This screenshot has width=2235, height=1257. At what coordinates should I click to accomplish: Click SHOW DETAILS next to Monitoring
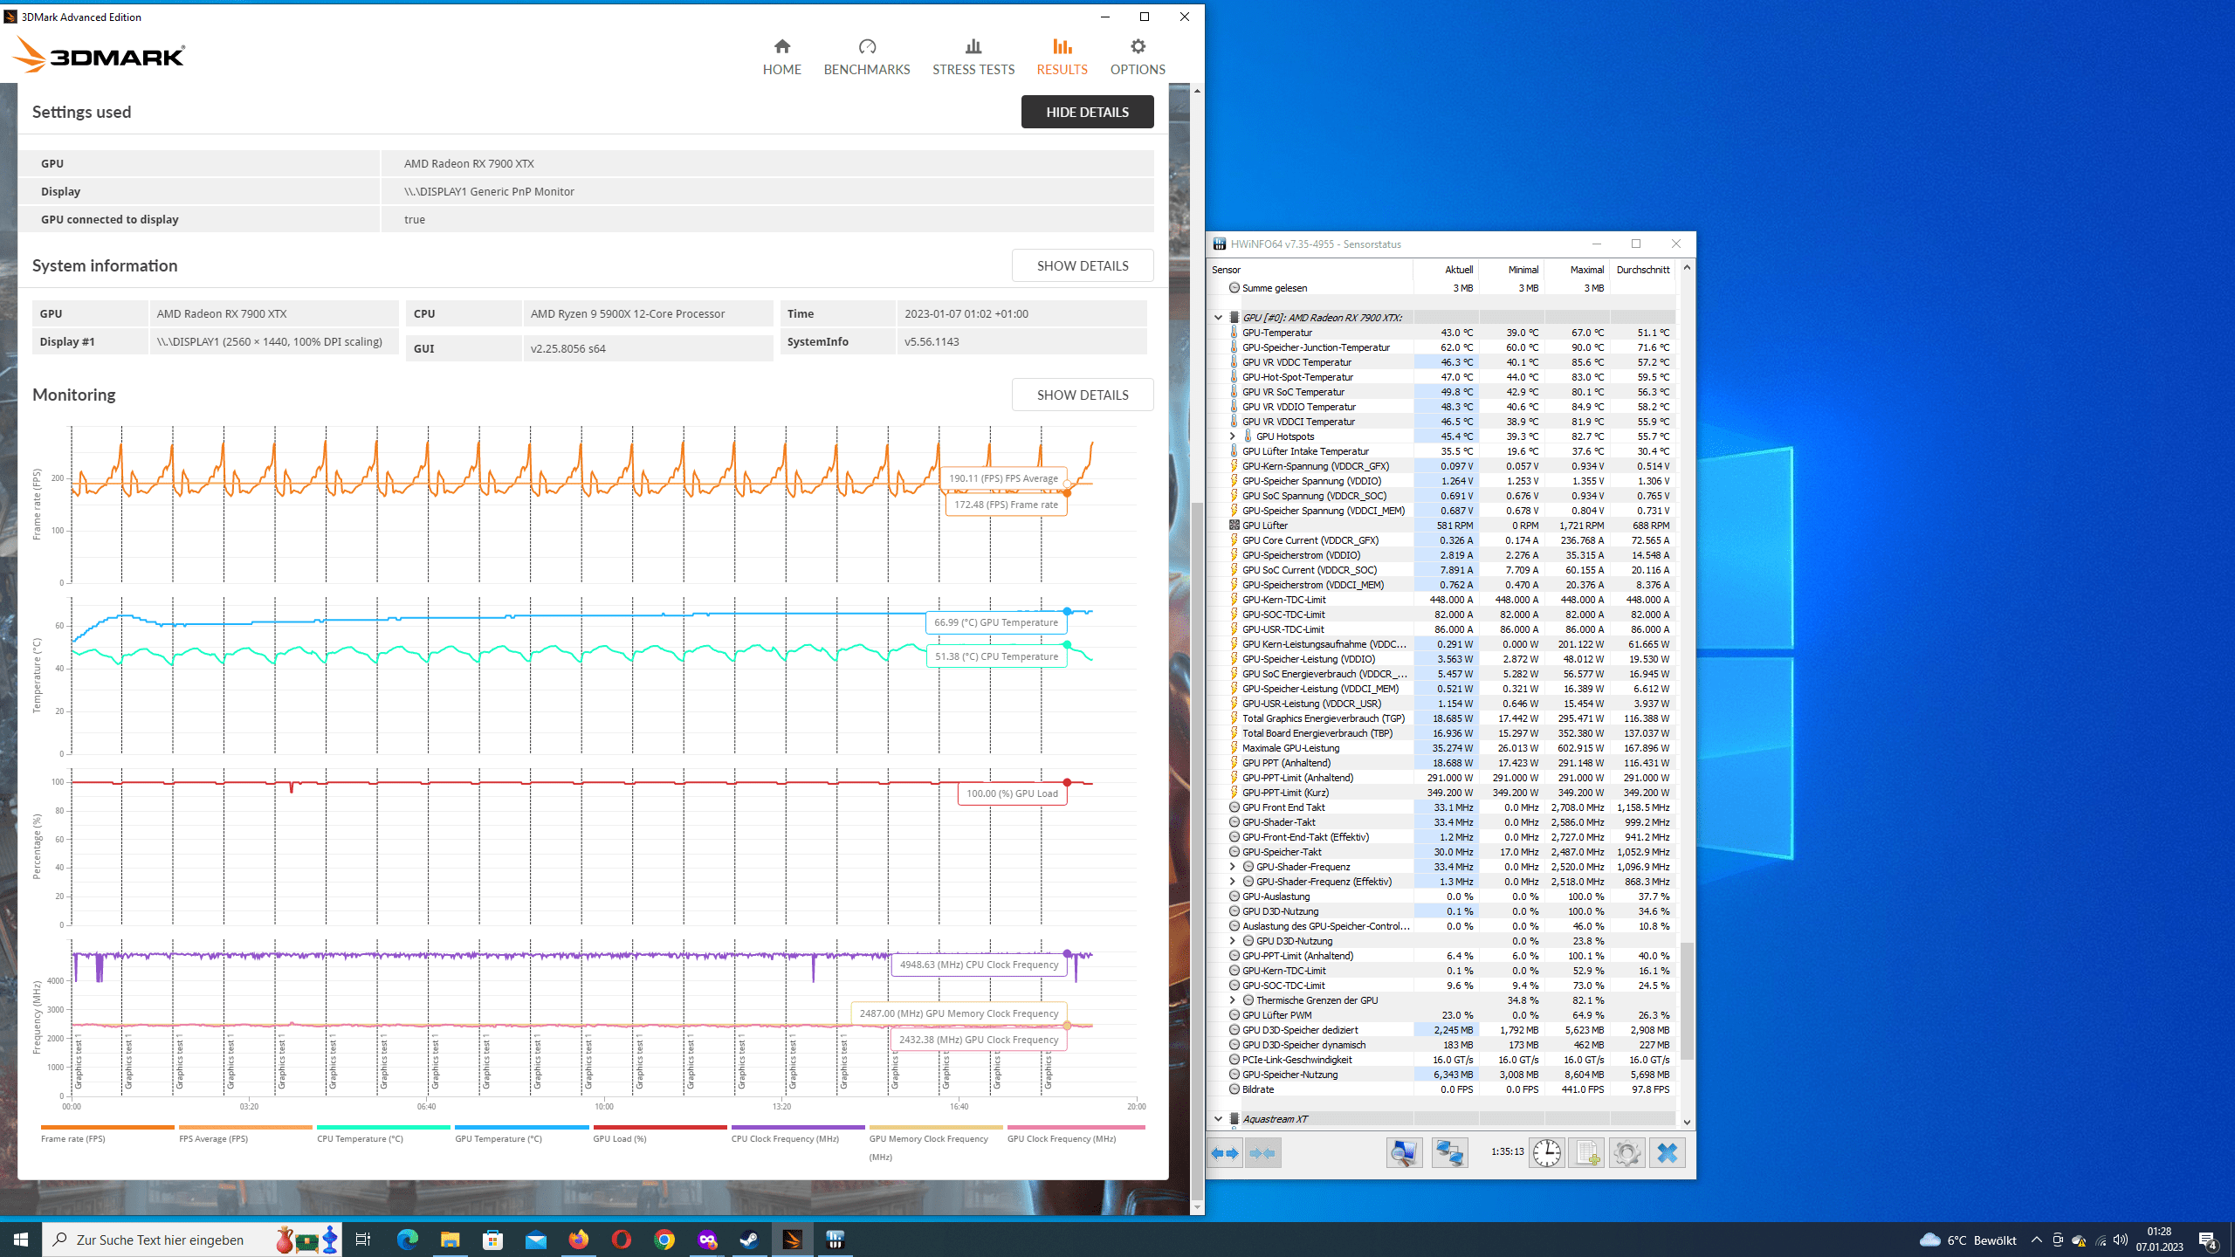[1082, 395]
